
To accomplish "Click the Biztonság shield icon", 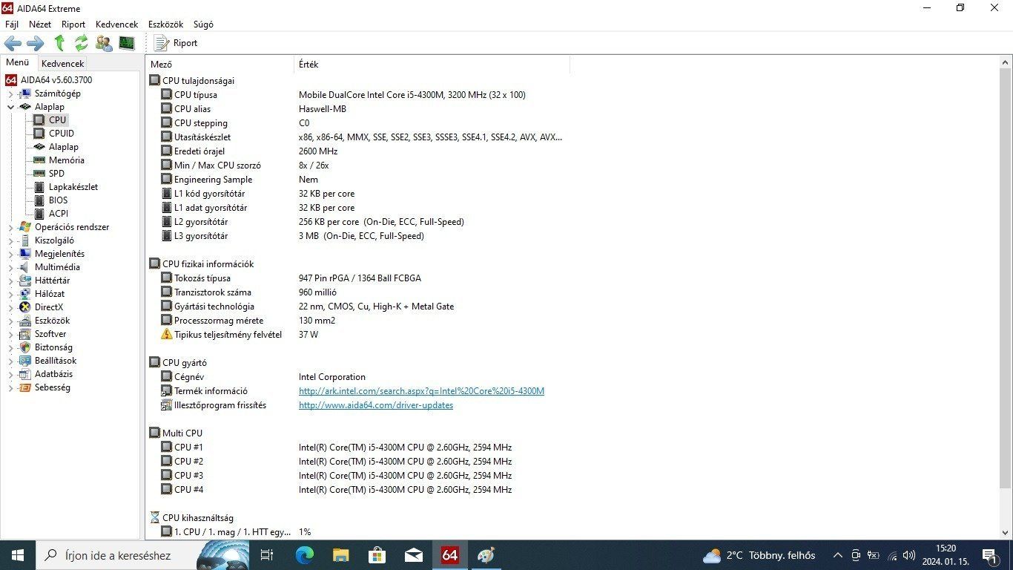I will (x=25, y=347).
